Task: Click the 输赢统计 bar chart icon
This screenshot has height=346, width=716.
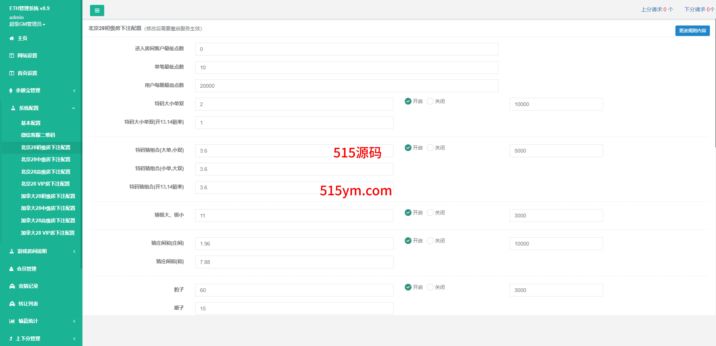Action: pos(12,321)
